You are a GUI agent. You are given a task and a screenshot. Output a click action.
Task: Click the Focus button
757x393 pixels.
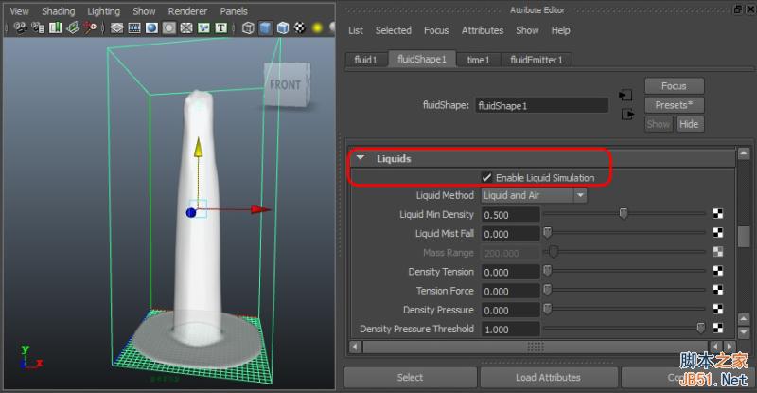(674, 86)
